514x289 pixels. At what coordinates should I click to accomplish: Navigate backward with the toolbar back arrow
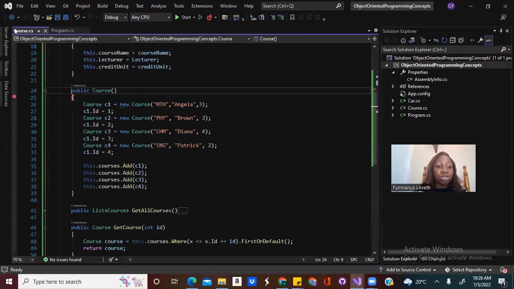(12, 17)
